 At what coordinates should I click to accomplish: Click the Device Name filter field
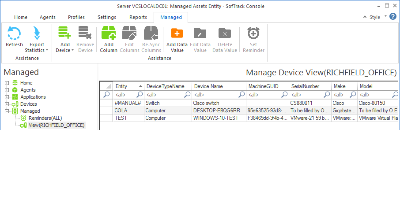[214, 94]
